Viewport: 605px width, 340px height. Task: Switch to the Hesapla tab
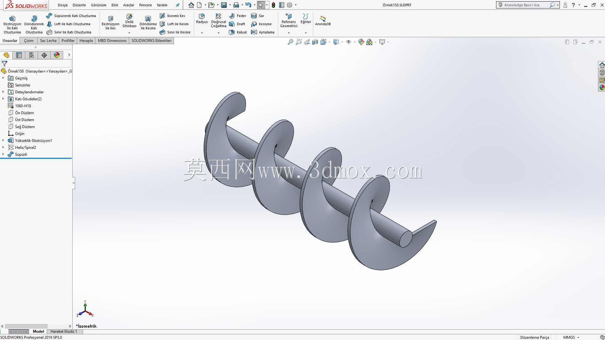coord(86,41)
